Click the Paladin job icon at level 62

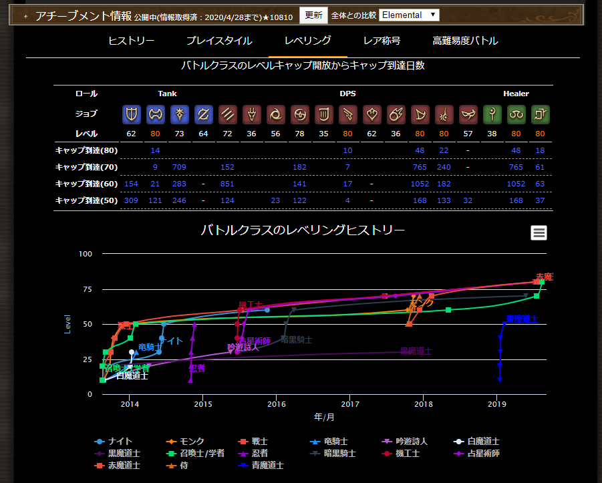(132, 114)
